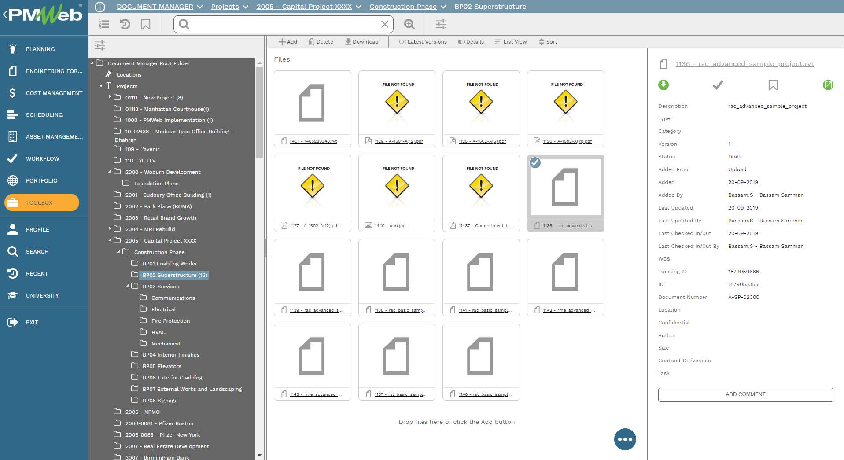Collapse the Construction Phase tree node
Image resolution: width=844 pixels, height=460 pixels.
pos(118,252)
